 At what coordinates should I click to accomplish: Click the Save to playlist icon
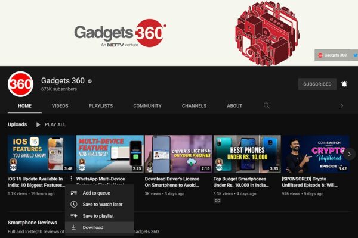click(74, 215)
